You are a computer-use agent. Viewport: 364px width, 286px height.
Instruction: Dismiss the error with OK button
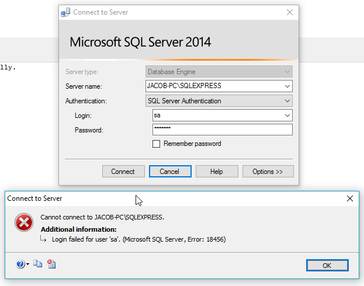[x=327, y=265]
